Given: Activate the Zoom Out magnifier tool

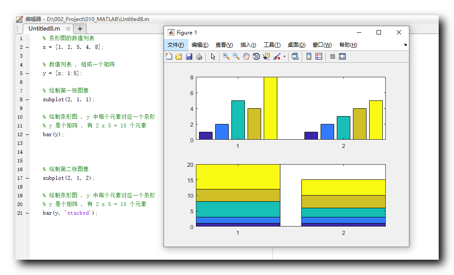Looking at the screenshot, I should pos(236,56).
